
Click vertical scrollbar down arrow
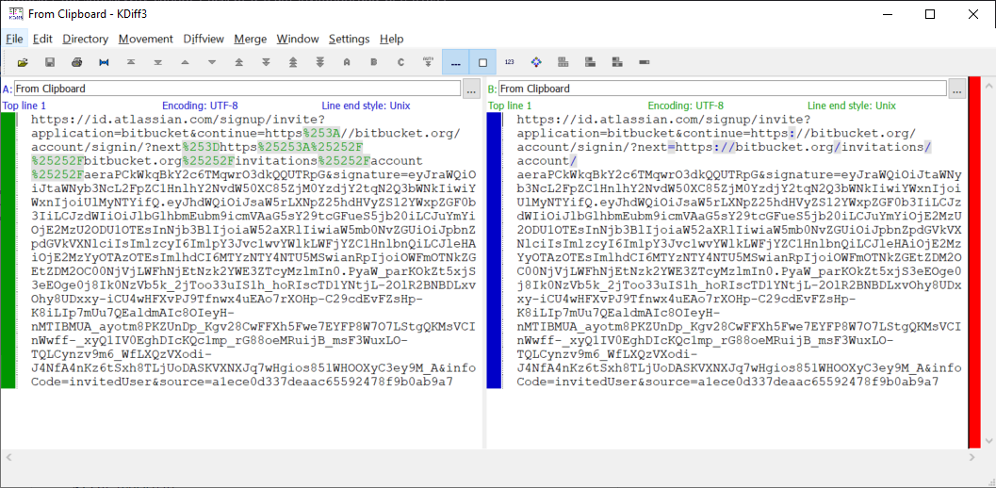coord(989,440)
